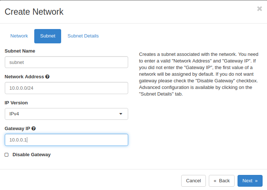
Task: Open the Network Address help icon
Action: click(48, 77)
